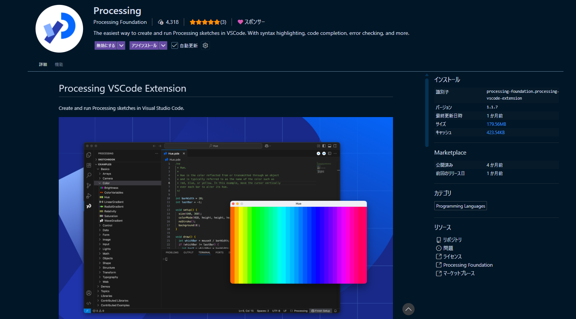Click the issues circle icon
This screenshot has width=576, height=319.
point(438,248)
